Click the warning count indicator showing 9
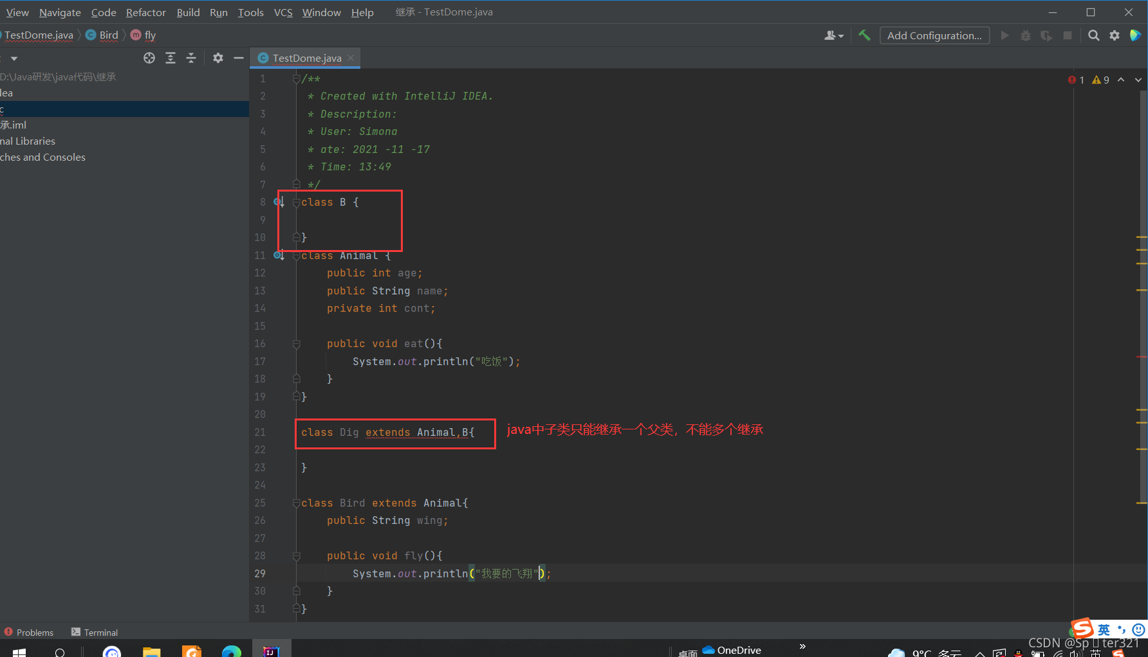This screenshot has height=657, width=1148. click(x=1100, y=80)
